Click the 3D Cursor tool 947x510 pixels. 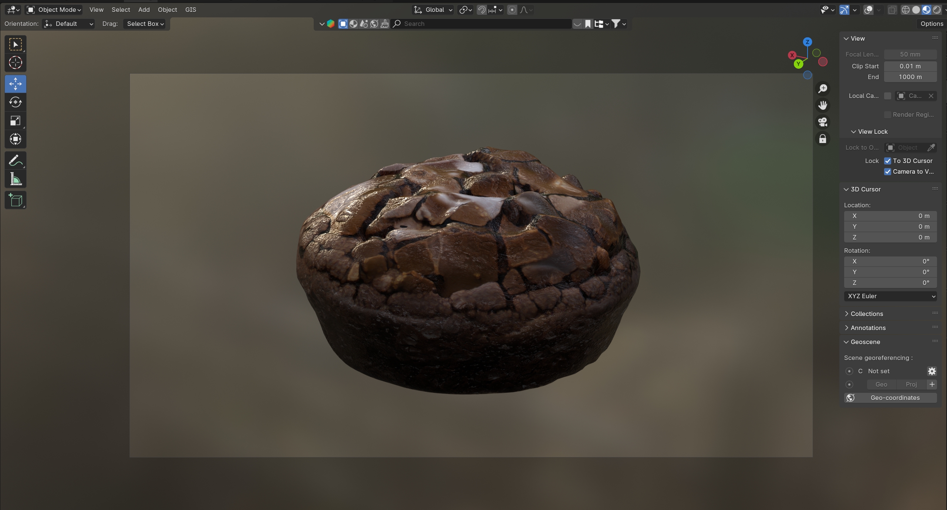[x=15, y=63]
